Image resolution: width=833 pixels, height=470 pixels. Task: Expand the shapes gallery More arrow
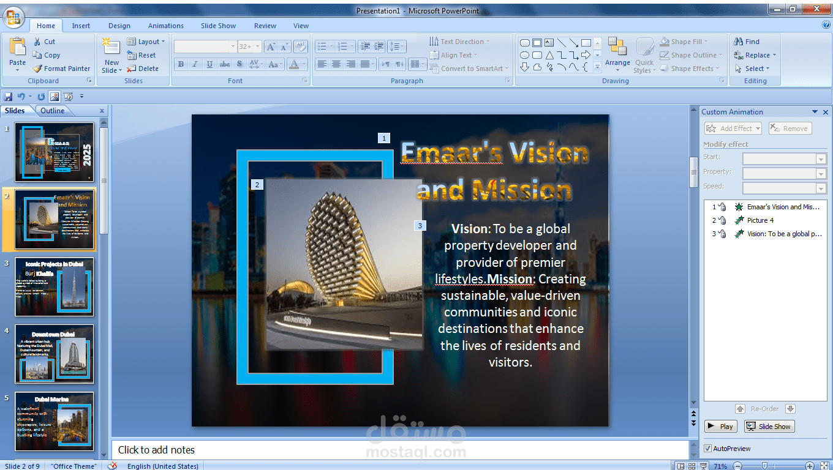point(597,69)
